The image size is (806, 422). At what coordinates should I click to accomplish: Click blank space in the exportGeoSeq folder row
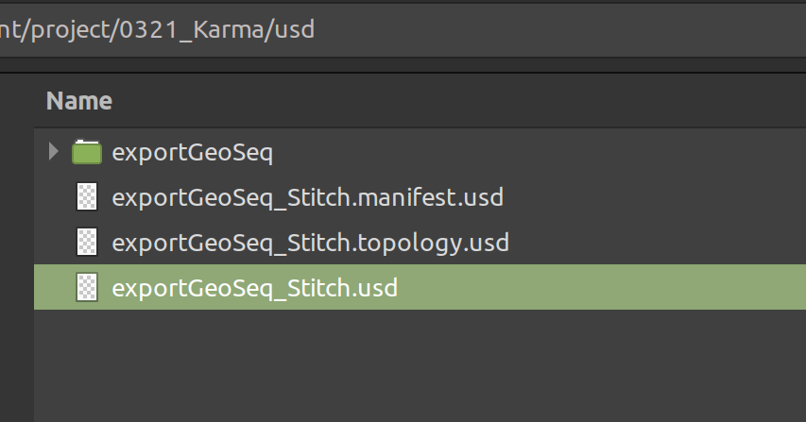[x=540, y=151]
